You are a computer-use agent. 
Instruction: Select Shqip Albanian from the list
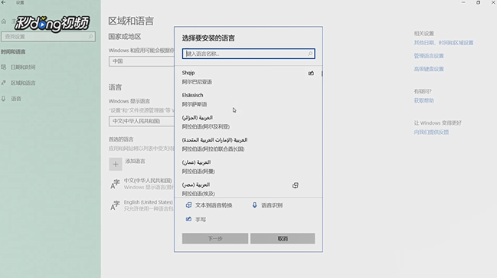(248, 77)
